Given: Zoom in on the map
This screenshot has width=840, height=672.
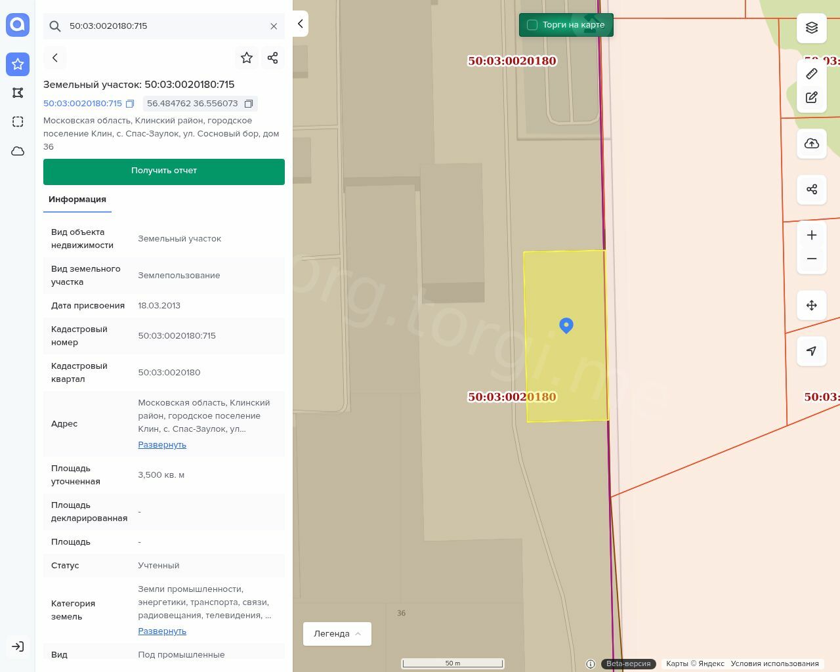Looking at the screenshot, I should (811, 235).
